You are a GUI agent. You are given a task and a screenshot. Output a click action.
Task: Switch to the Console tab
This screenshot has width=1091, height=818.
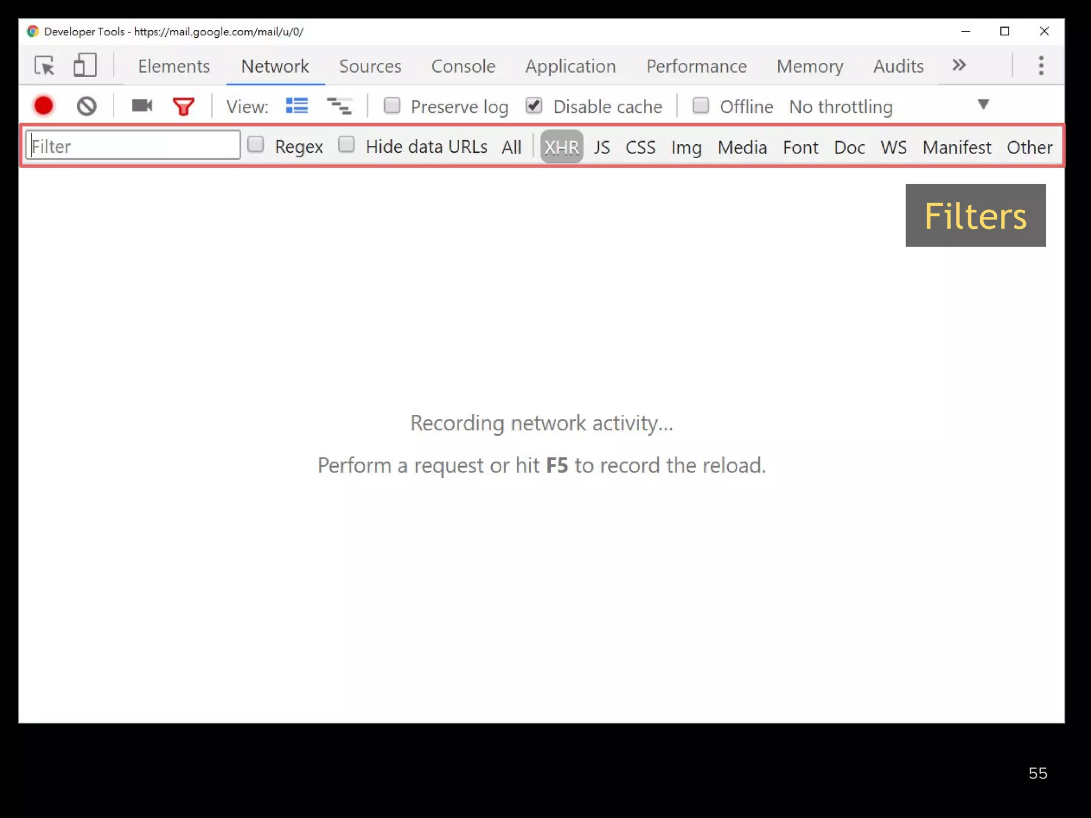pos(463,66)
